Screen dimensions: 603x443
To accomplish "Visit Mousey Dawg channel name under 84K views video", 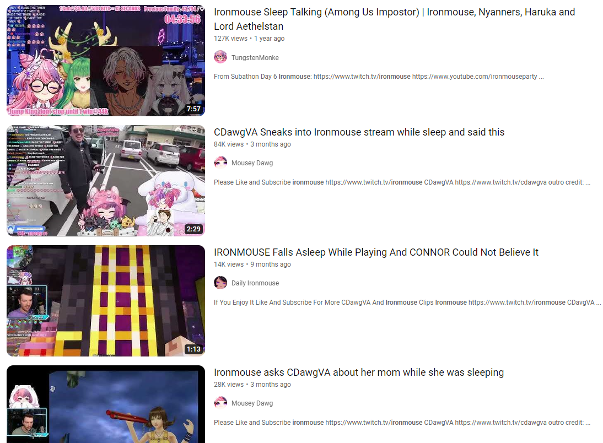I will (252, 163).
